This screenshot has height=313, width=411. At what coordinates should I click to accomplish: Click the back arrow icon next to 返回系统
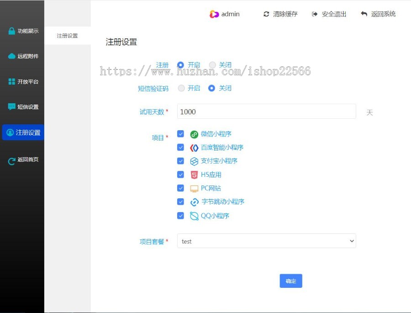pos(364,14)
